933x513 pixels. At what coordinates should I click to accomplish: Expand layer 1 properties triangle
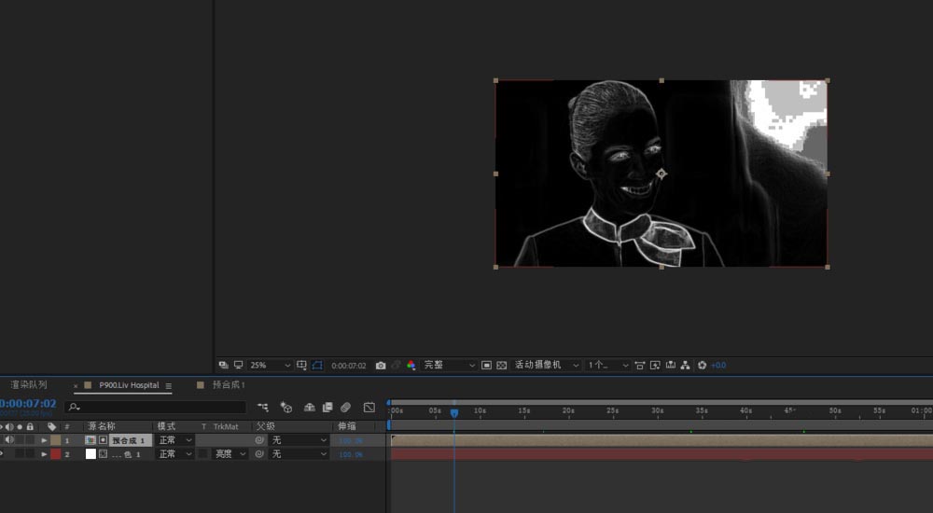pos(44,440)
